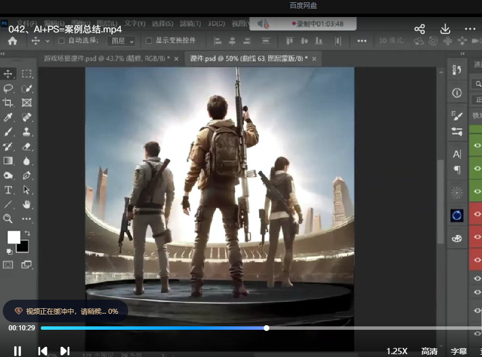Select the Blur tool
Screen dimensions: 482x357
pos(27,161)
